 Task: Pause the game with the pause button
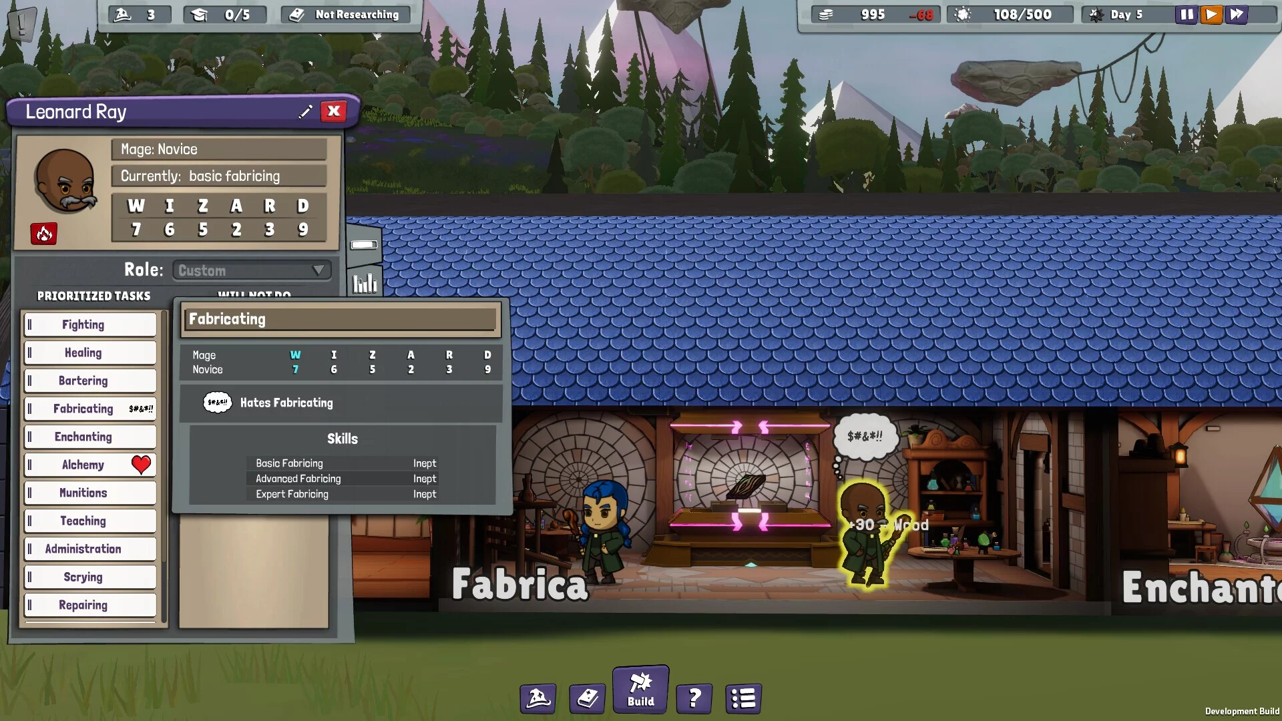(1187, 15)
